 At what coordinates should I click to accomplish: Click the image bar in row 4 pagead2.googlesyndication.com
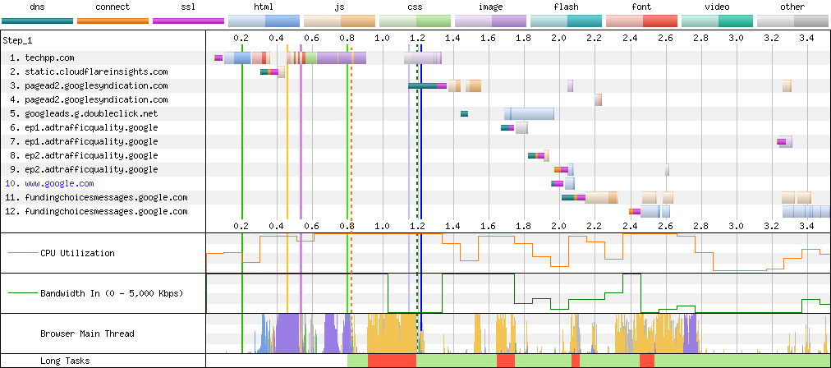click(598, 99)
